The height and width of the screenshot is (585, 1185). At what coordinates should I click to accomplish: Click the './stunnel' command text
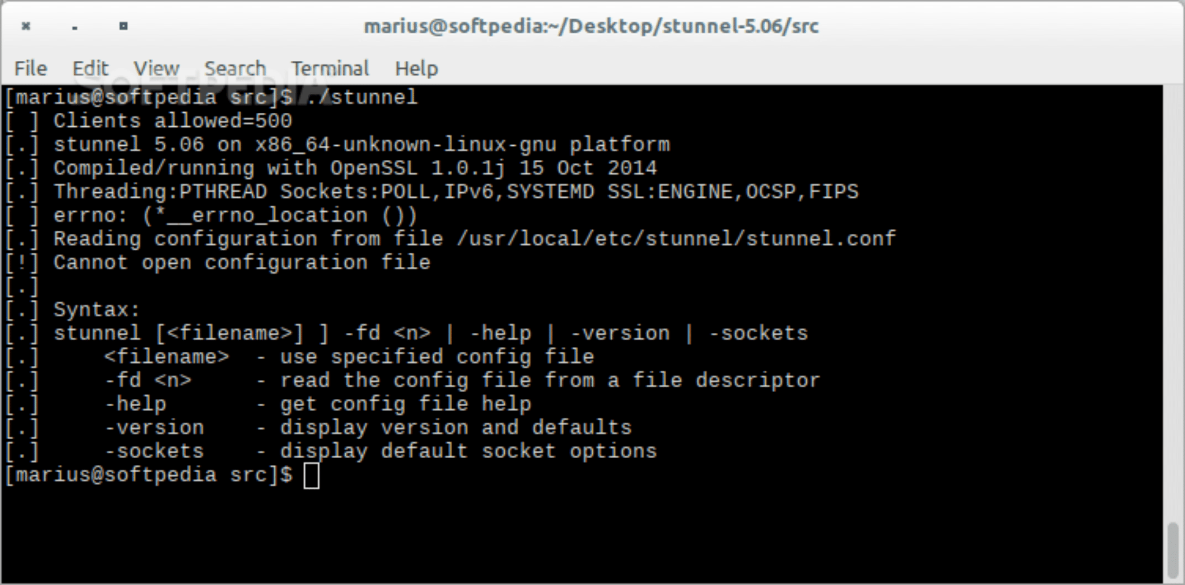point(362,98)
